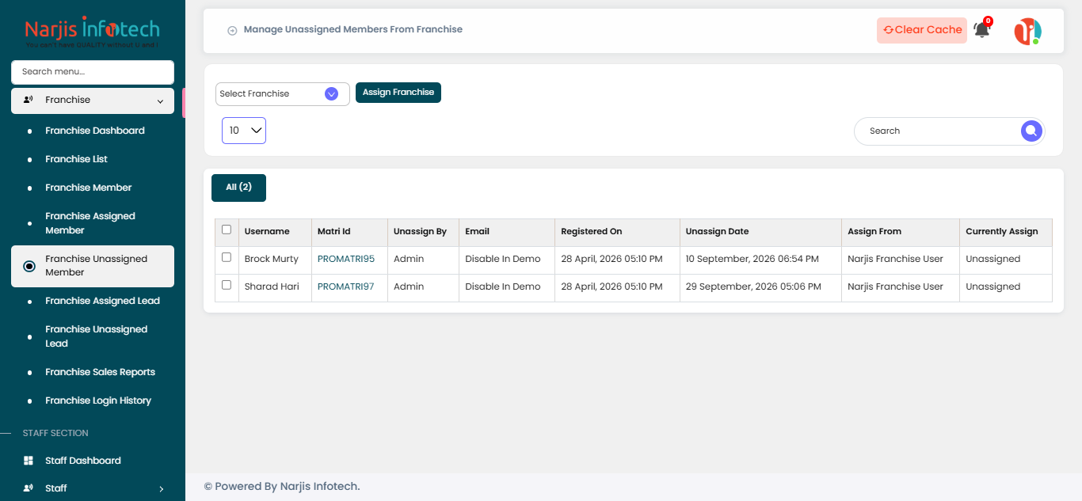Image resolution: width=1082 pixels, height=501 pixels.
Task: Open the rows-per-page dropdown showing 10
Action: pyautogui.click(x=244, y=131)
